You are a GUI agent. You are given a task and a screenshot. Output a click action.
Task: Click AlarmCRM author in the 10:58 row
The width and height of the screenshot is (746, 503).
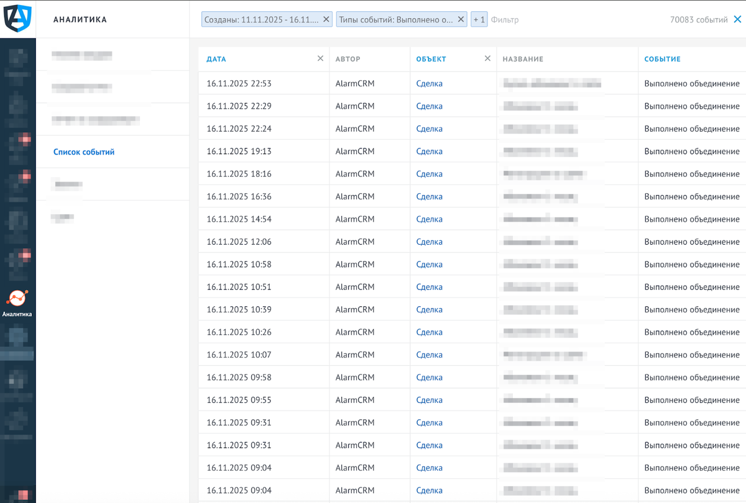pyautogui.click(x=355, y=265)
